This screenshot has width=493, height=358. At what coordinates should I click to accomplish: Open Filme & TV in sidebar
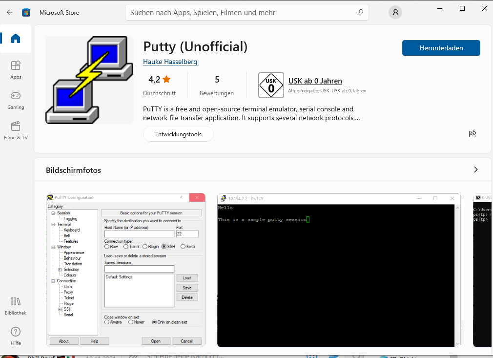click(16, 130)
